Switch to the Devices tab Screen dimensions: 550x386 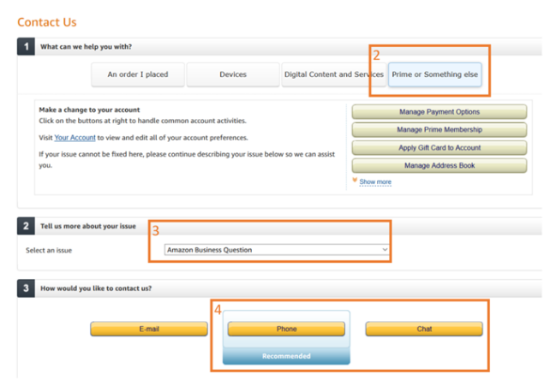coord(233,74)
